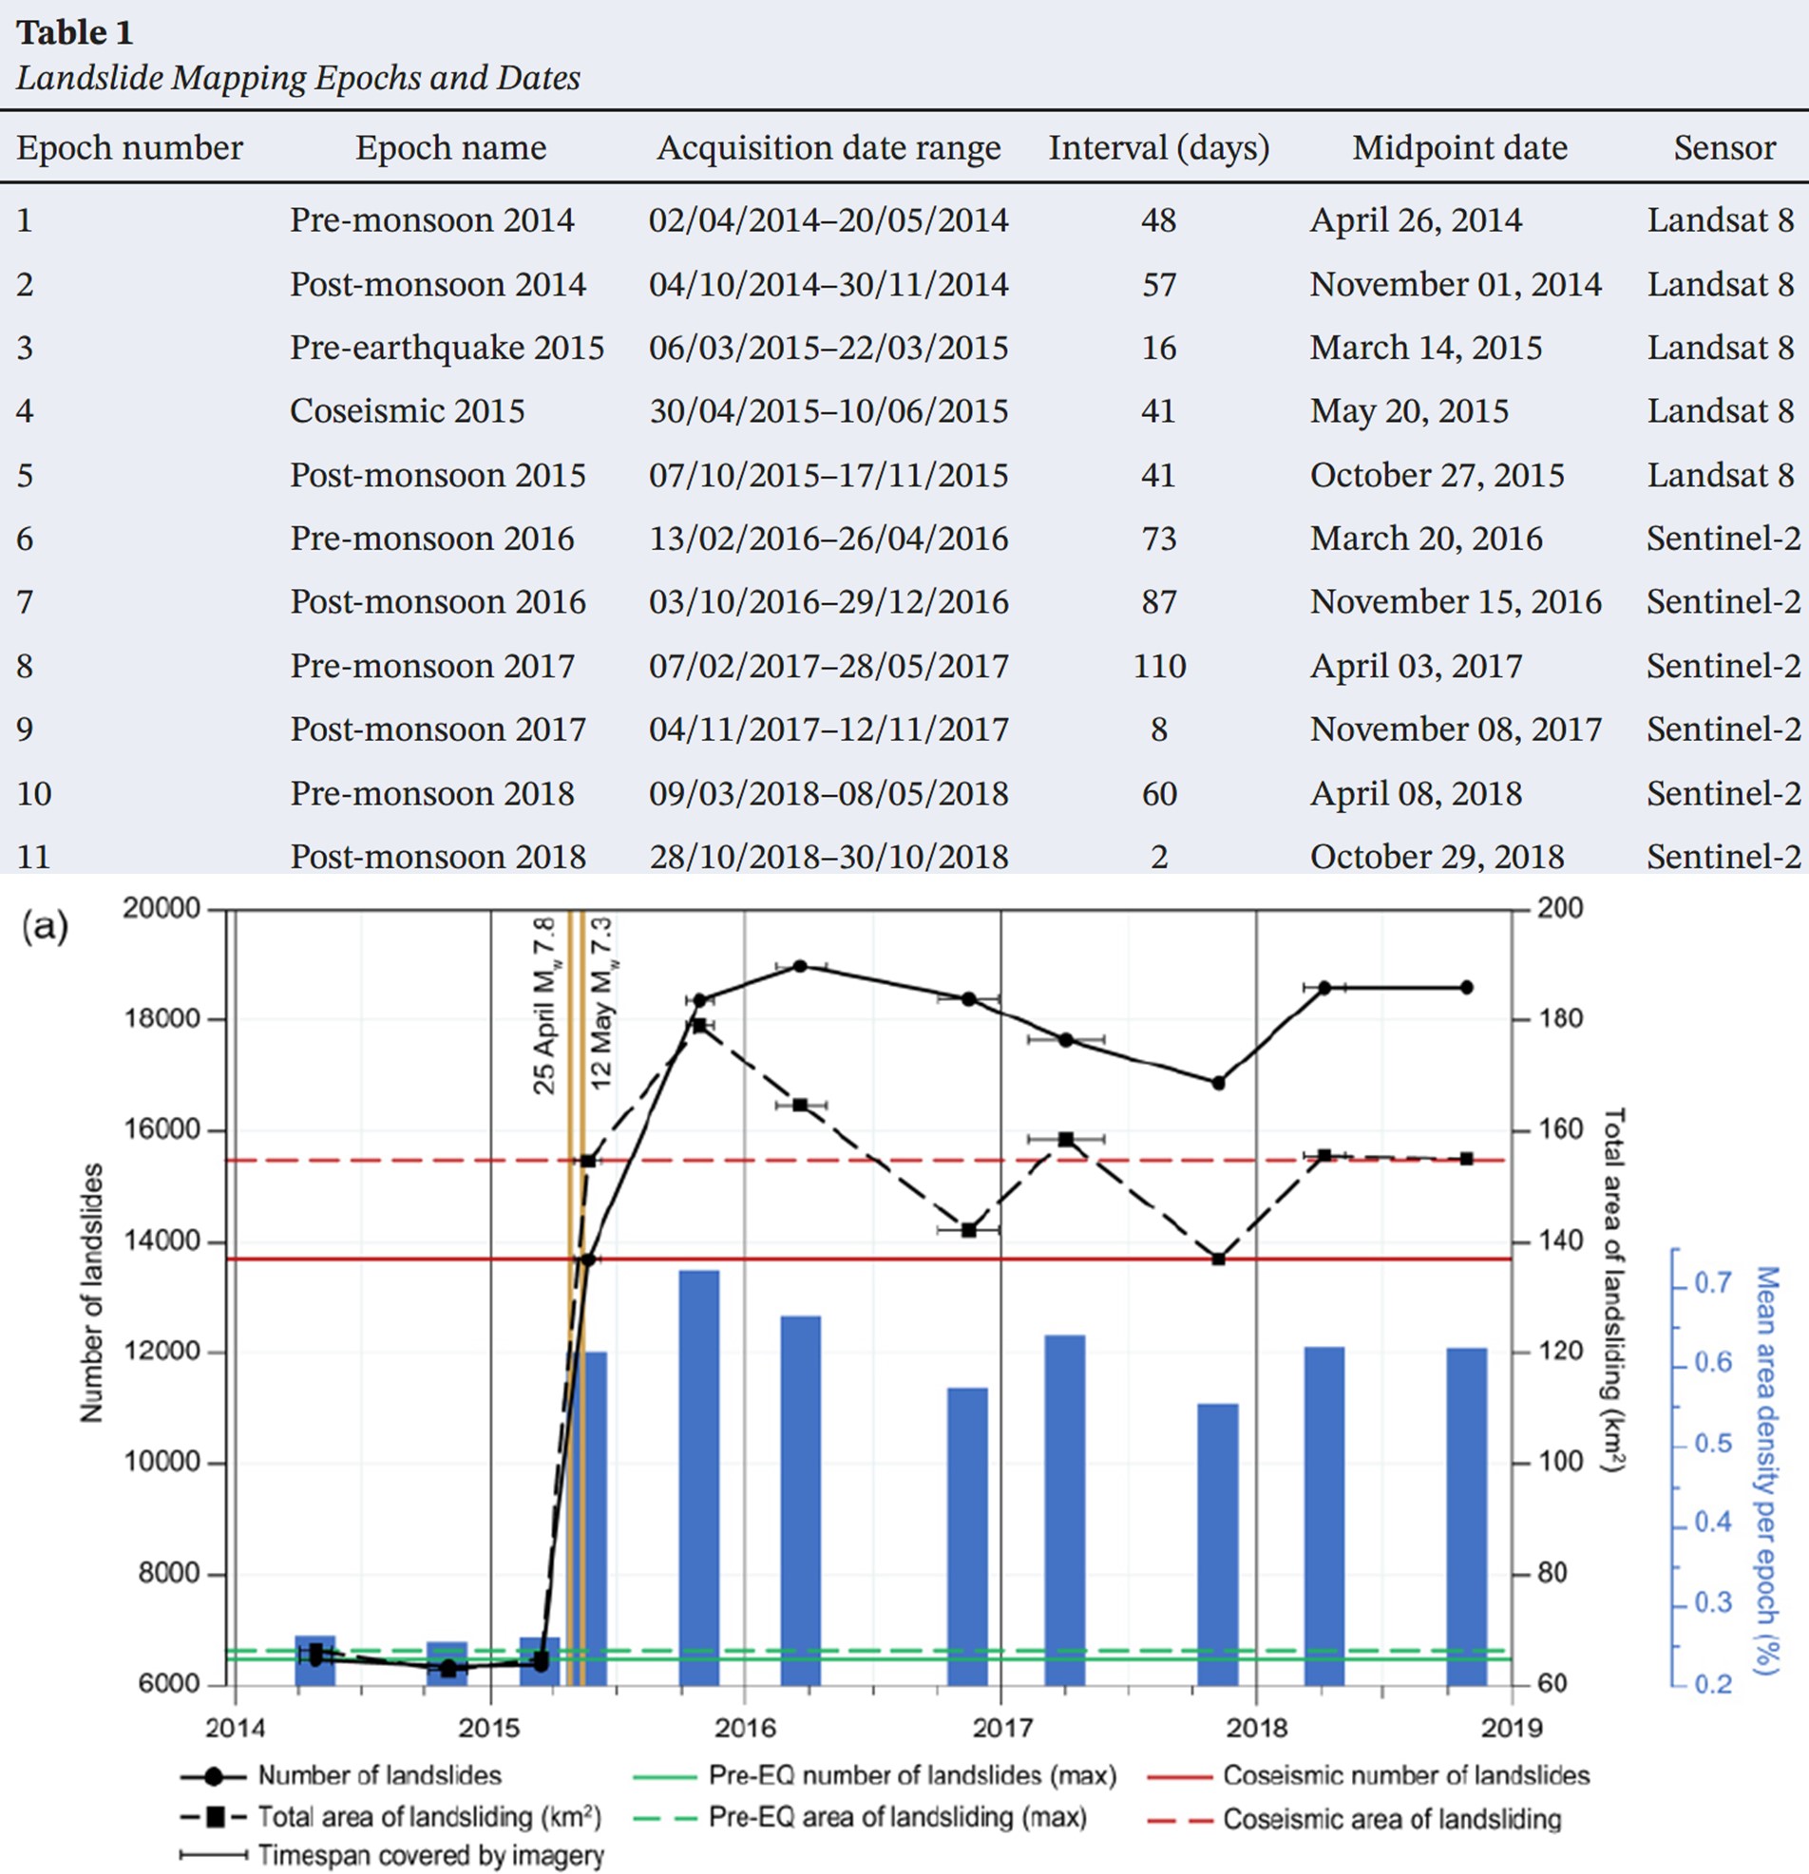Click the "Total area of landsliding (km²)" legend entry

[x=391, y=1817]
